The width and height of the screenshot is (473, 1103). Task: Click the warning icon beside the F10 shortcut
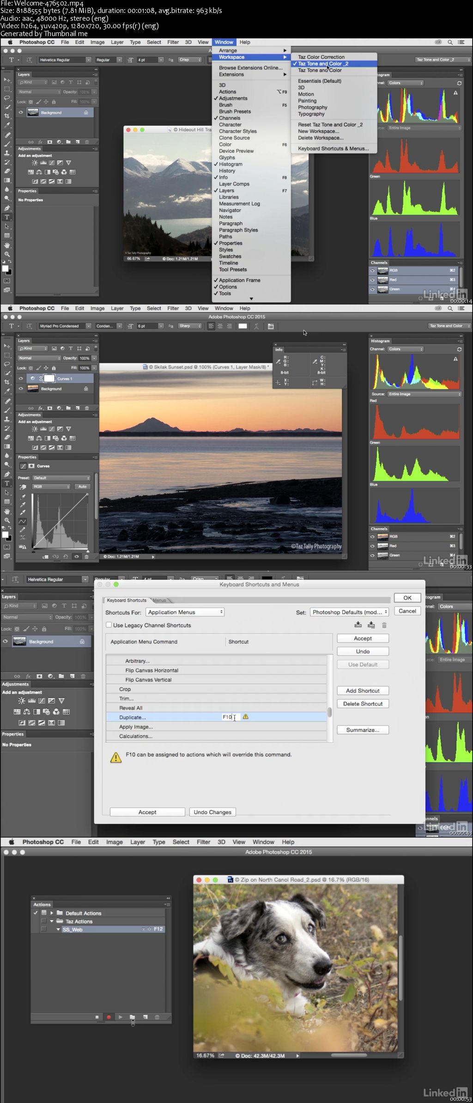click(246, 717)
